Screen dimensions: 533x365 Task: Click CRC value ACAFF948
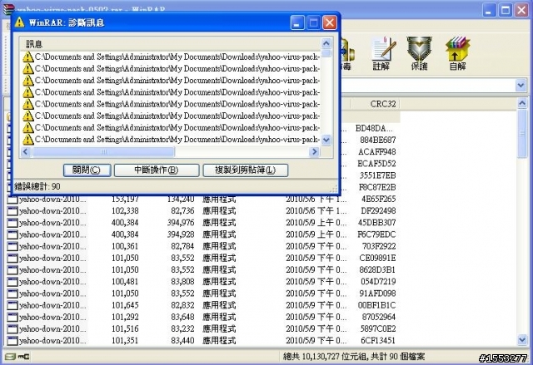(377, 151)
